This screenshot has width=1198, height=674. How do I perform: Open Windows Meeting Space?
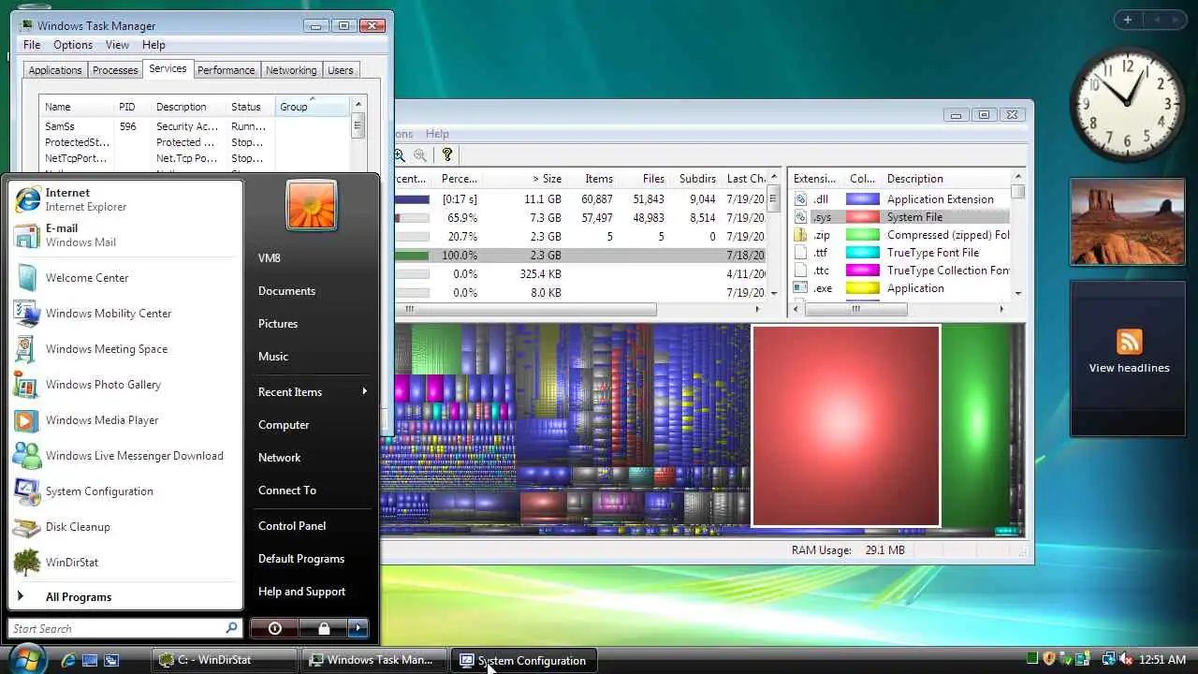point(125,349)
